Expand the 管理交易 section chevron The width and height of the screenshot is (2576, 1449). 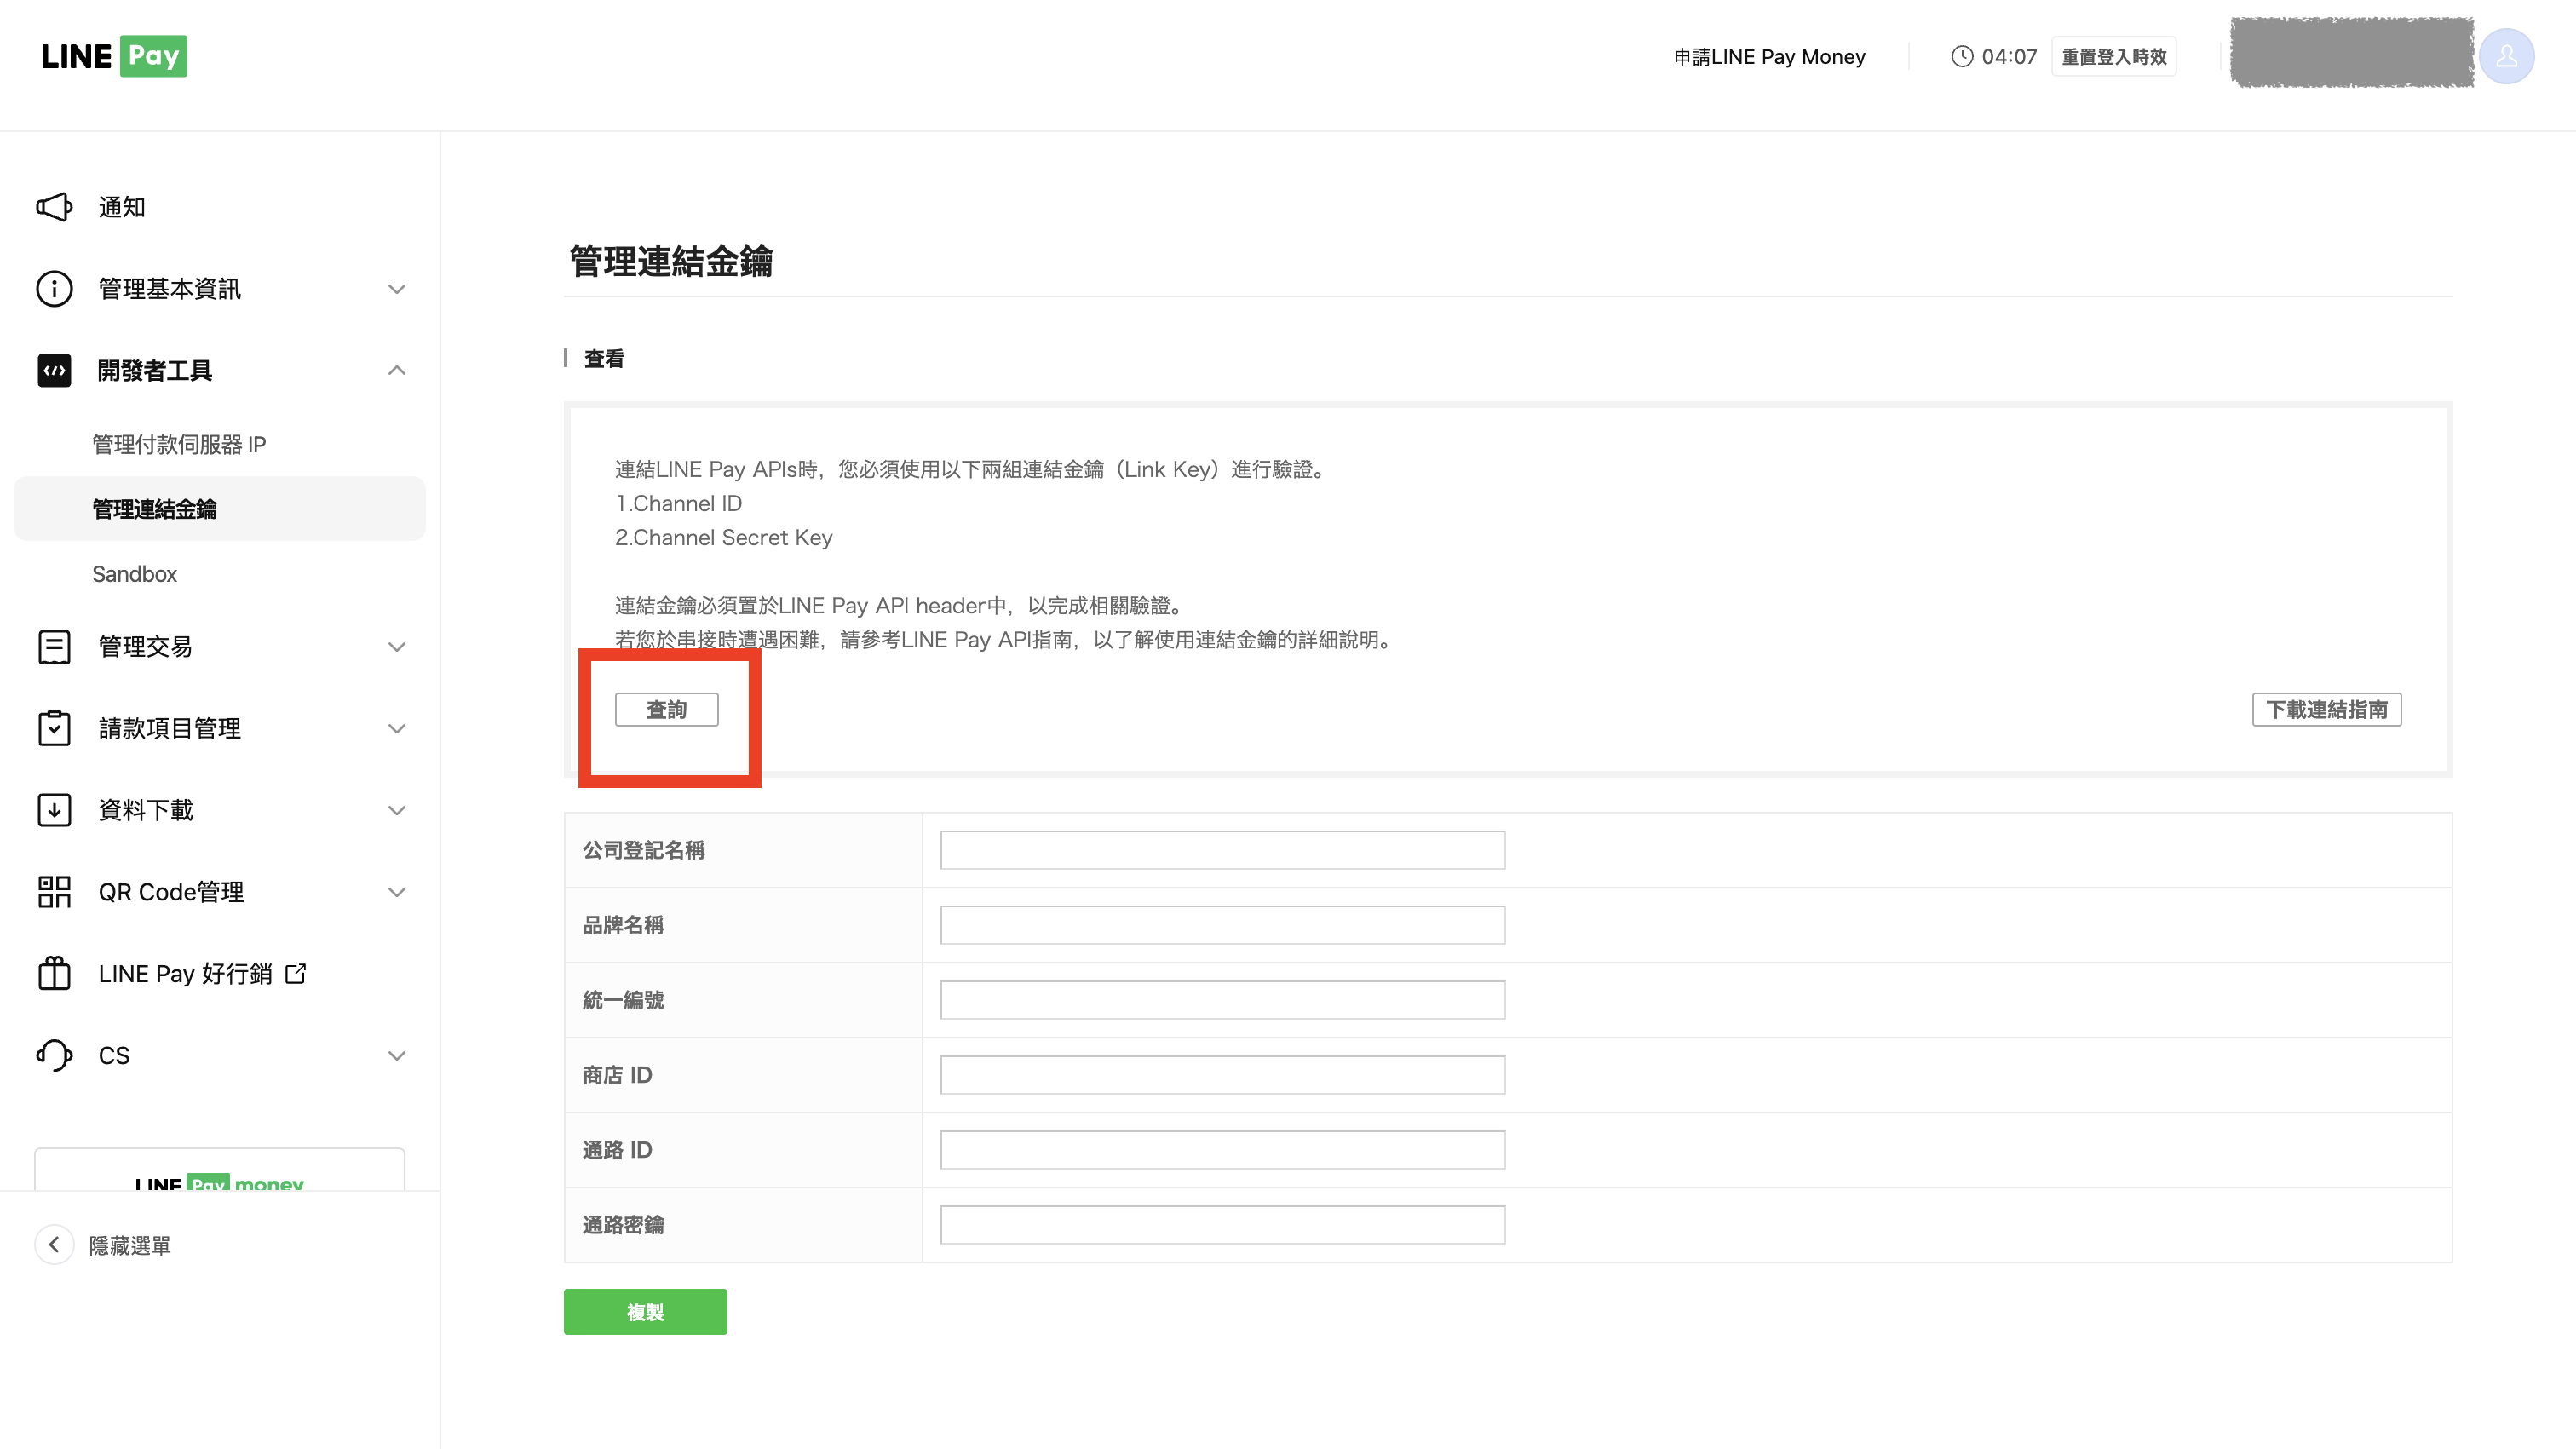coord(397,646)
